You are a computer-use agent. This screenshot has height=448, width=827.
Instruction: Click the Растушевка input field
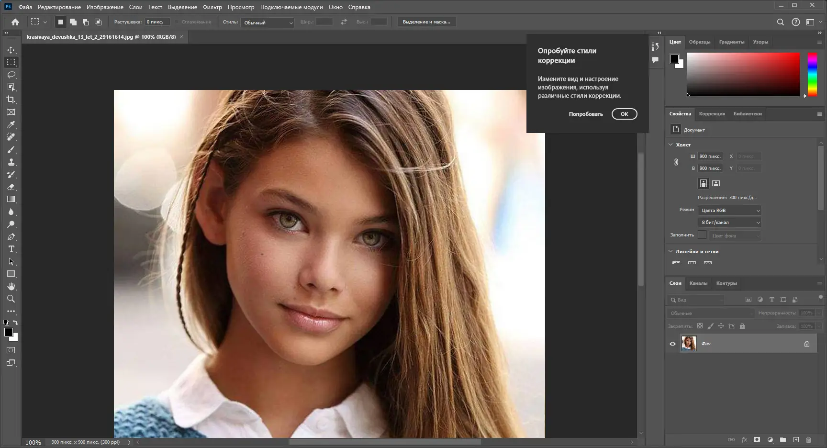(157, 22)
